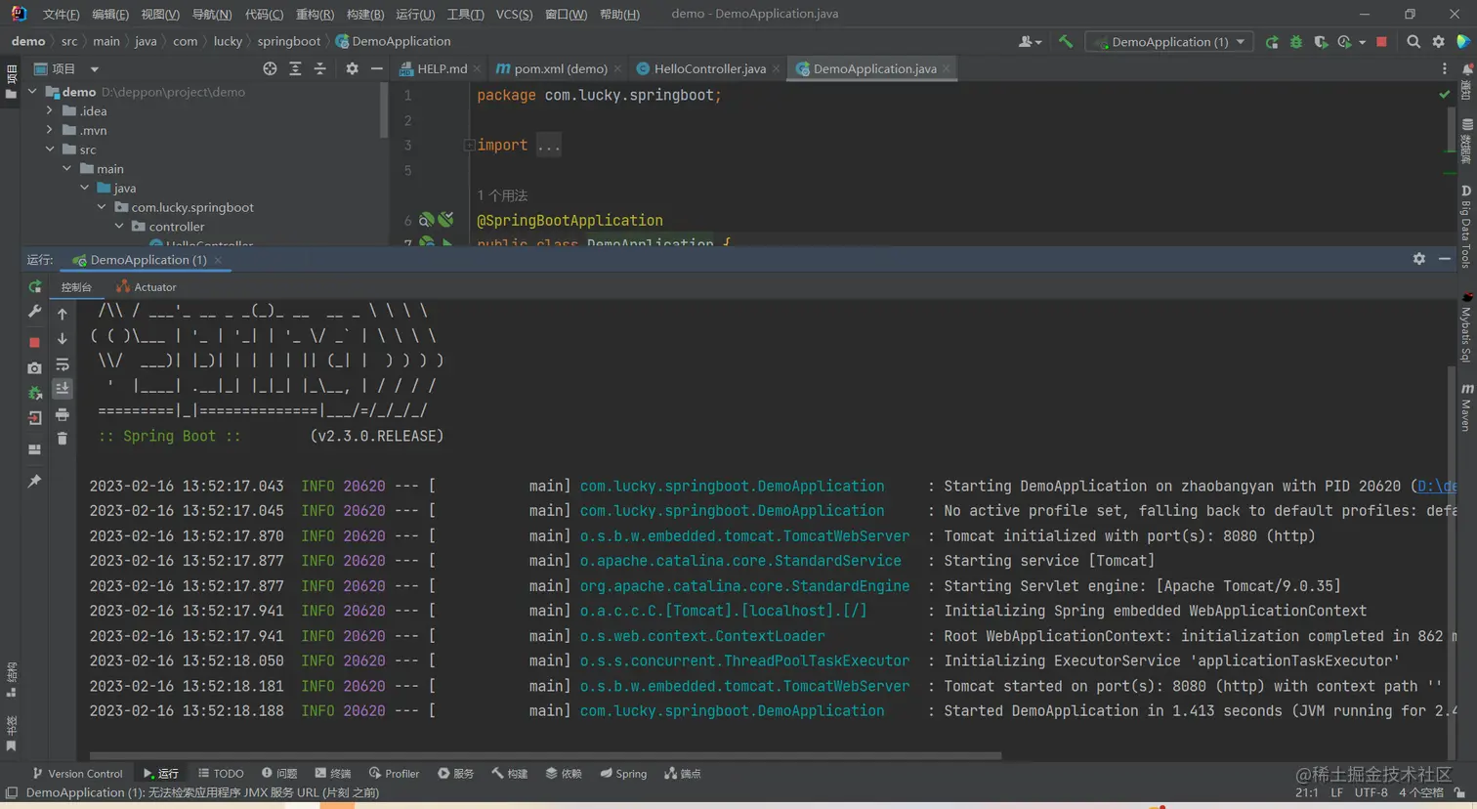Screen dimensions: 1477x809
Task: Switch to the HelloController.java editor tab
Action: pyautogui.click(x=708, y=68)
